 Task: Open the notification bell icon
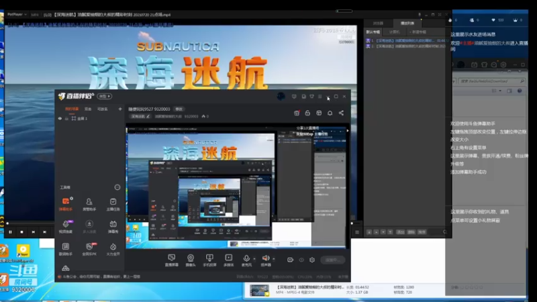tap(330, 113)
